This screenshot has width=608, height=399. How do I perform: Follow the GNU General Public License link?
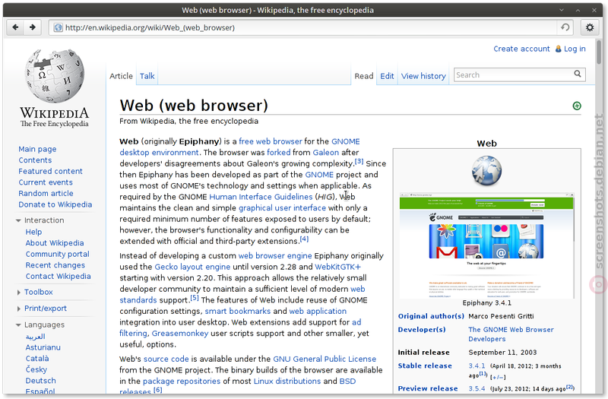pos(325,359)
